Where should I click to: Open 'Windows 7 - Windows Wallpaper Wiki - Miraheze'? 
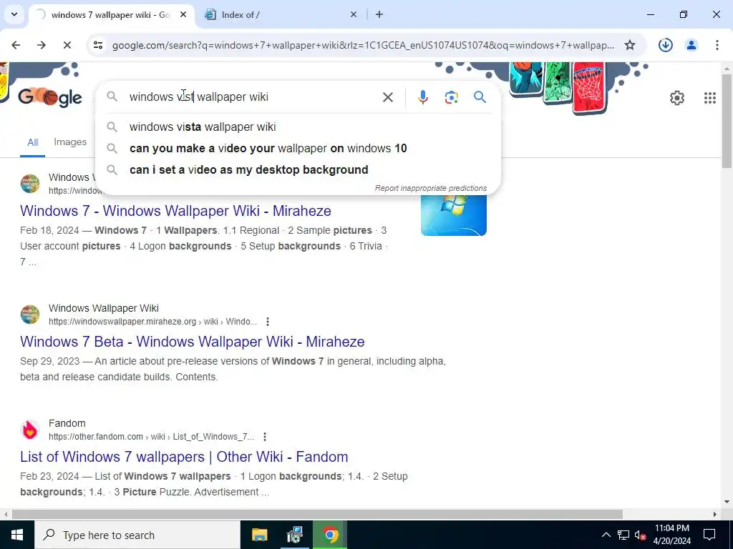click(176, 211)
